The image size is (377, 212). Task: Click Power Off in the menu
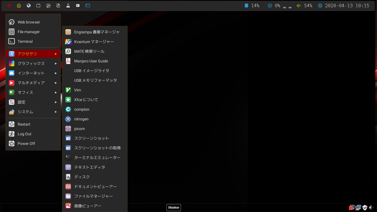point(33,144)
